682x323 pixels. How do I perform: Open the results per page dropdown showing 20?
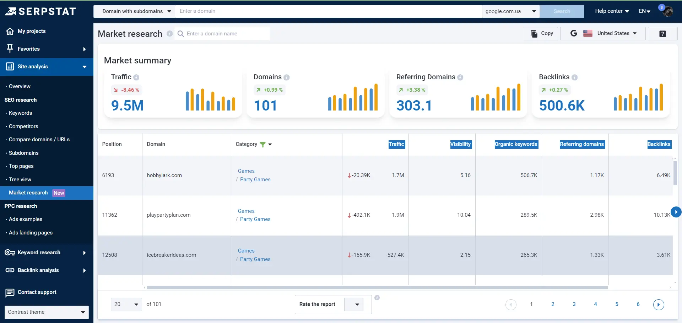pos(126,304)
